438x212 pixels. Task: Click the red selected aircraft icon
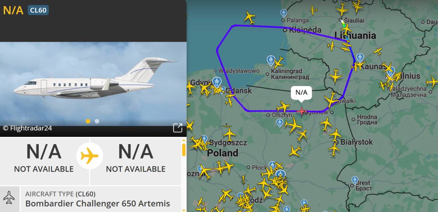tap(301, 111)
